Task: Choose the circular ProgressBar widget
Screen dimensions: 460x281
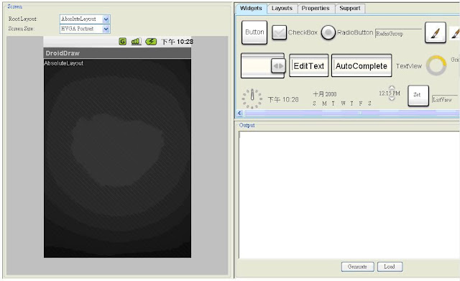Action: tap(436, 65)
